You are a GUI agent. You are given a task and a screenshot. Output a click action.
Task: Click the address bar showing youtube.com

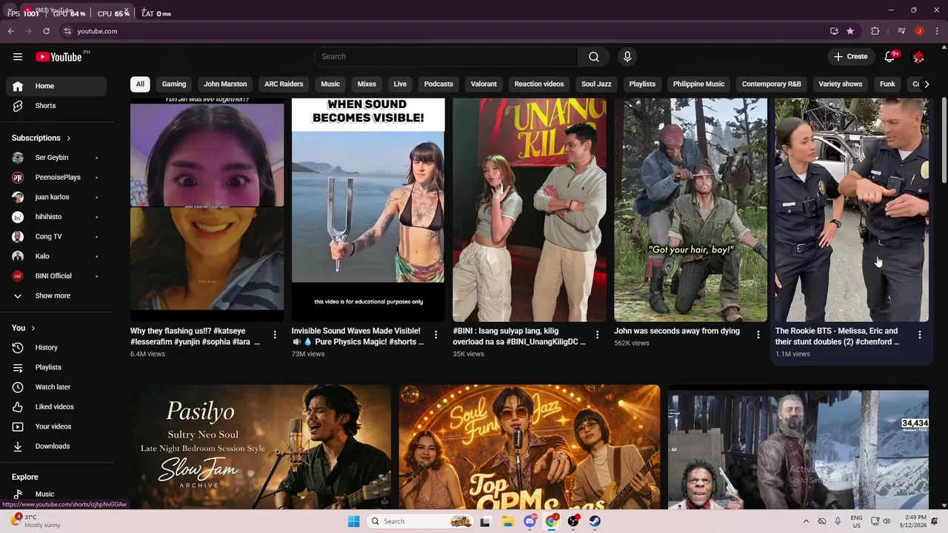click(444, 31)
